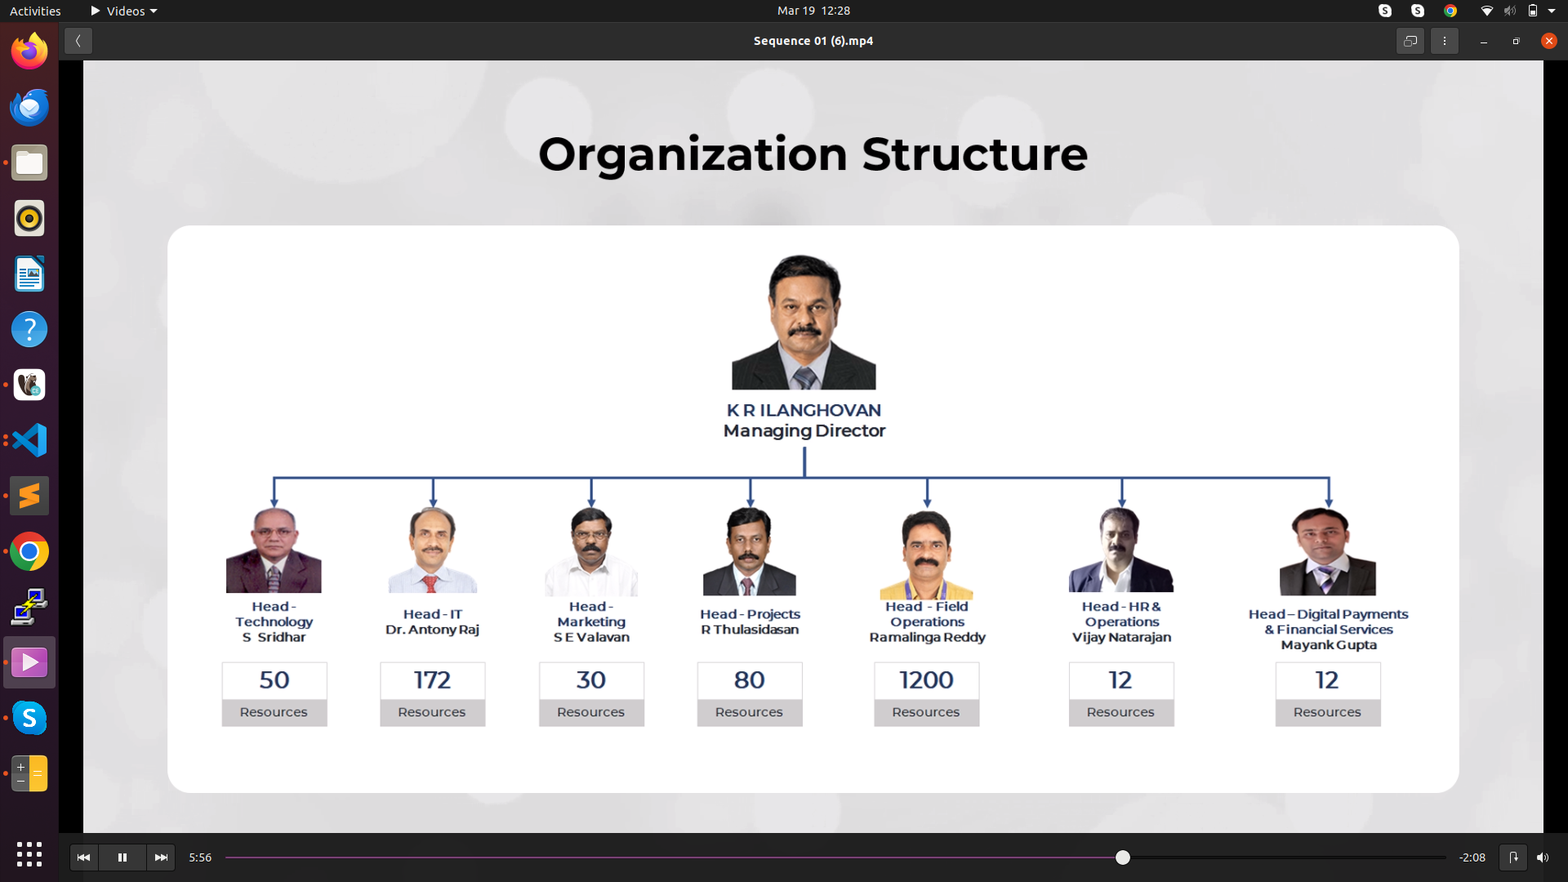The image size is (1568, 882).
Task: Expand the Videos app menu
Action: [x=124, y=11]
